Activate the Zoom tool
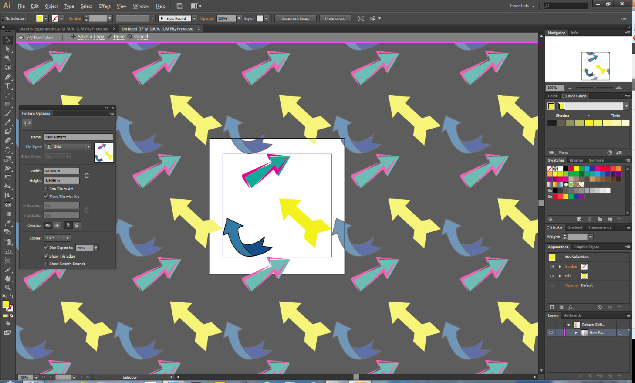This screenshot has height=383, width=635. [8, 288]
